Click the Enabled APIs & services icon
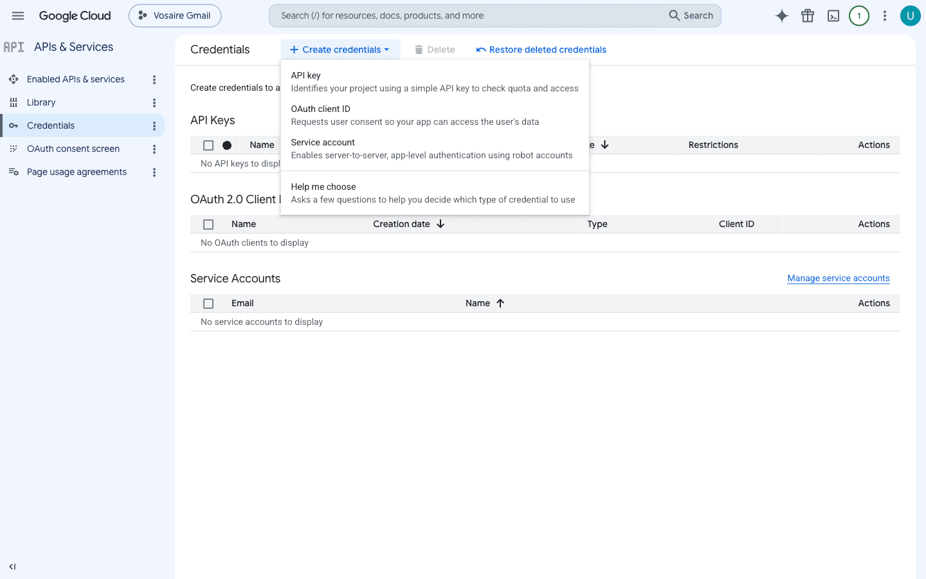Image resolution: width=926 pixels, height=579 pixels. click(14, 79)
